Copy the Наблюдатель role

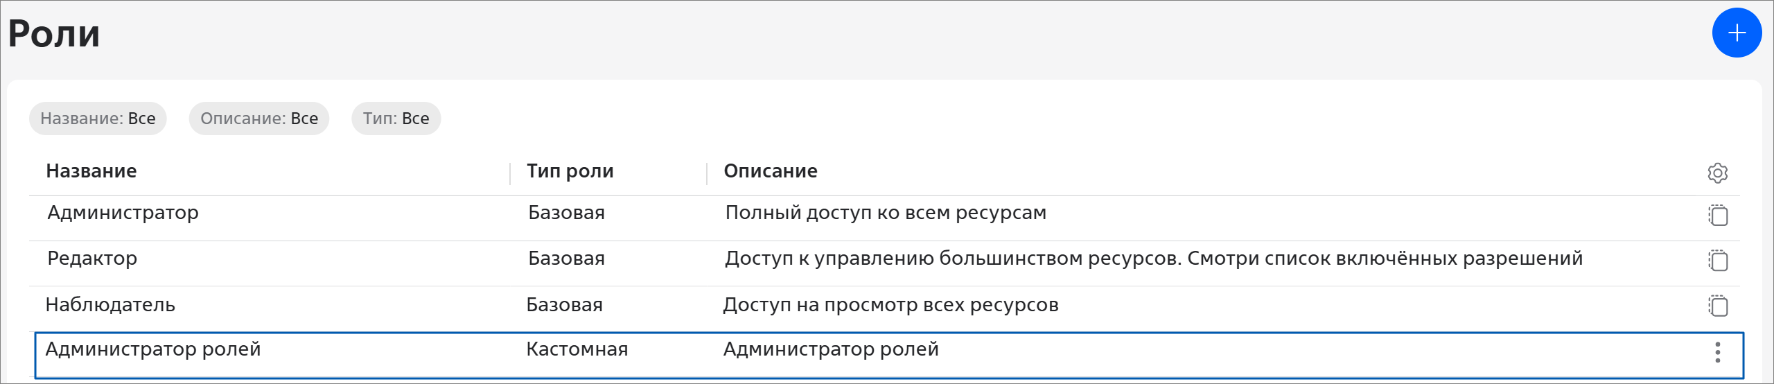click(1718, 306)
